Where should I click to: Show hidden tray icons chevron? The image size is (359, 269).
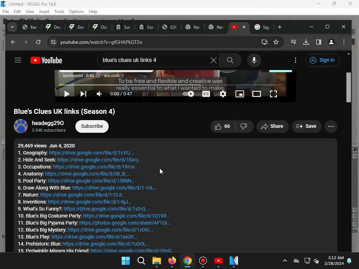(x=285, y=261)
